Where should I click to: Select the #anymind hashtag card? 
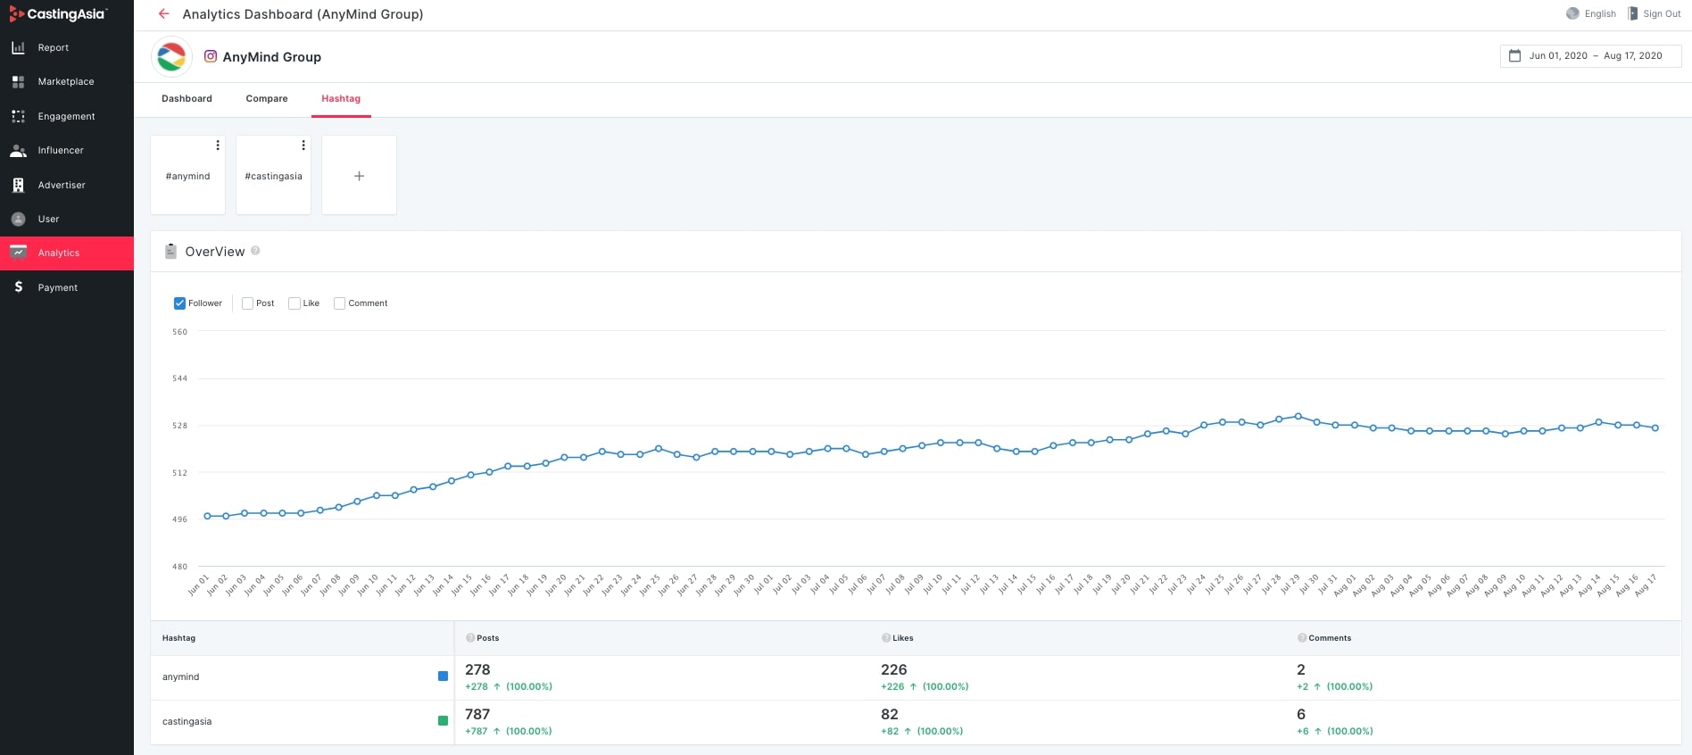[187, 176]
